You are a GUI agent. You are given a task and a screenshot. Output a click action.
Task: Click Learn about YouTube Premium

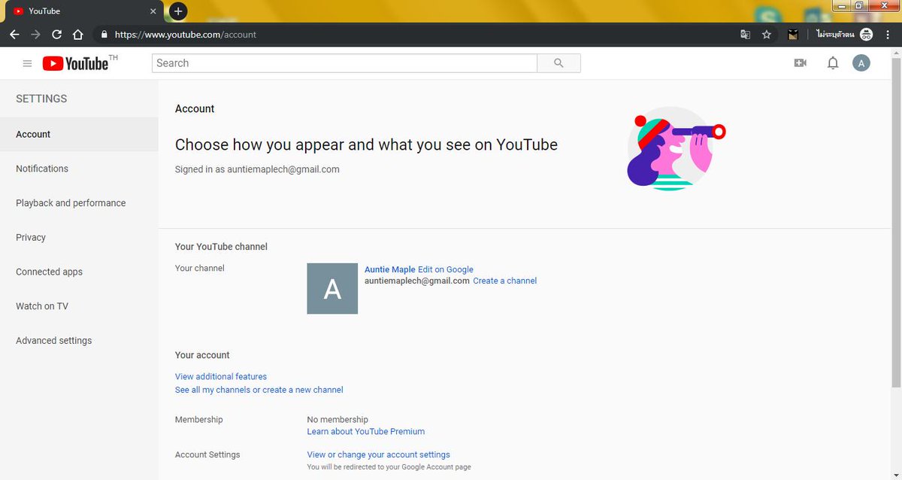[366, 431]
